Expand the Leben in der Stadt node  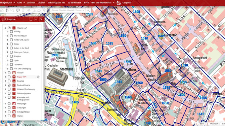(x=8, y=48)
